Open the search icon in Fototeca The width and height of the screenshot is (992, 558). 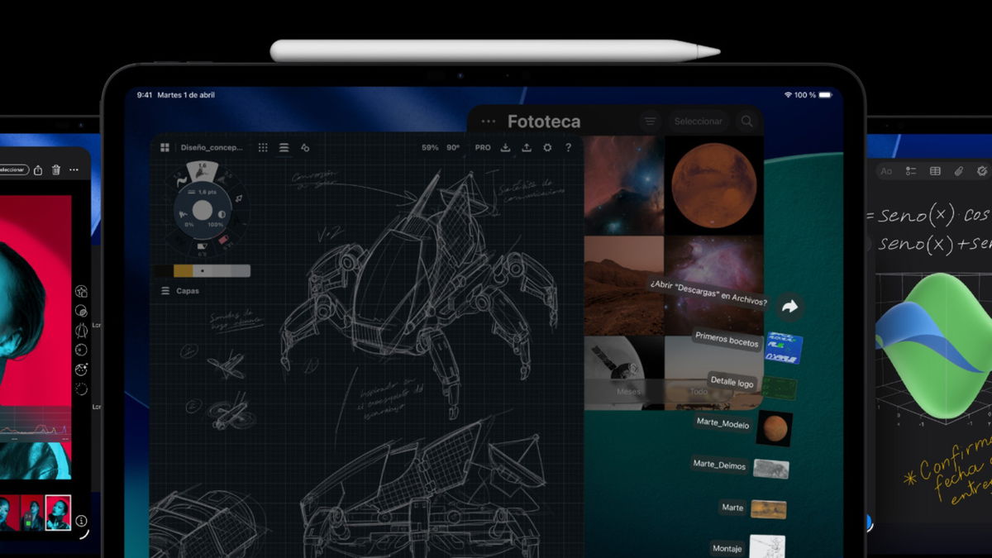(x=748, y=121)
